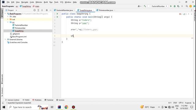Open the orange IDE updates icon
This screenshot has height=110, width=196.
point(190,6)
